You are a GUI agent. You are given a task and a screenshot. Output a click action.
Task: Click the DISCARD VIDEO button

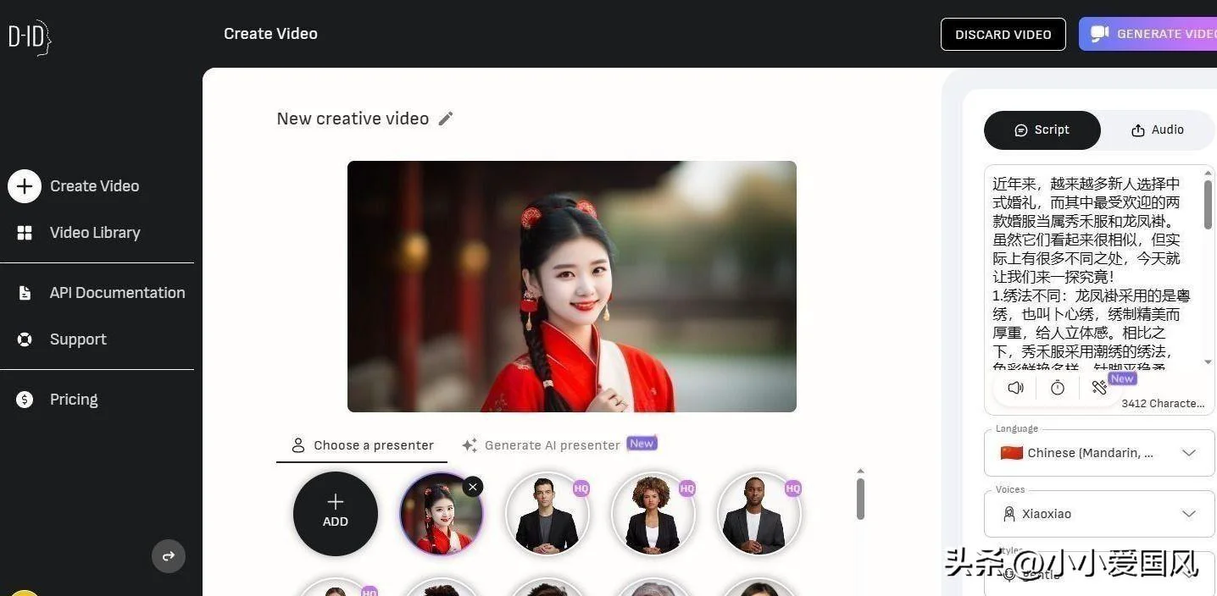coord(1003,35)
